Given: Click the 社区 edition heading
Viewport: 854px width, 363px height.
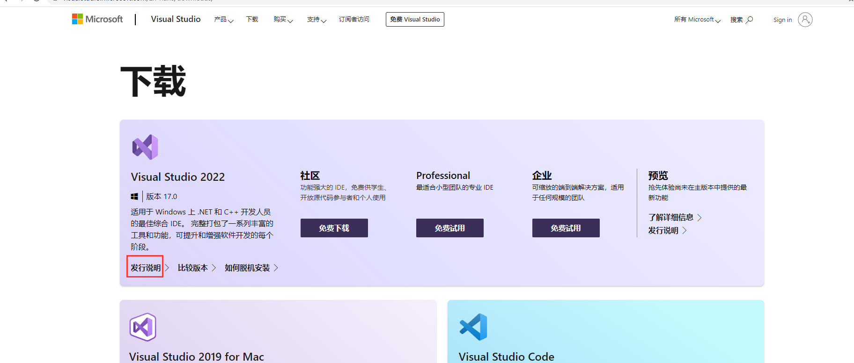Looking at the screenshot, I should 310,176.
